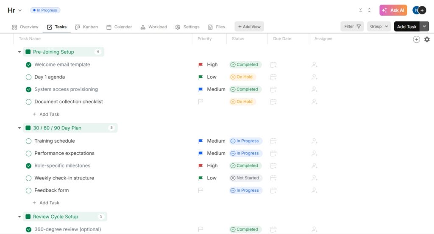Check off Performance expectations task
This screenshot has height=234, width=434.
28,153
